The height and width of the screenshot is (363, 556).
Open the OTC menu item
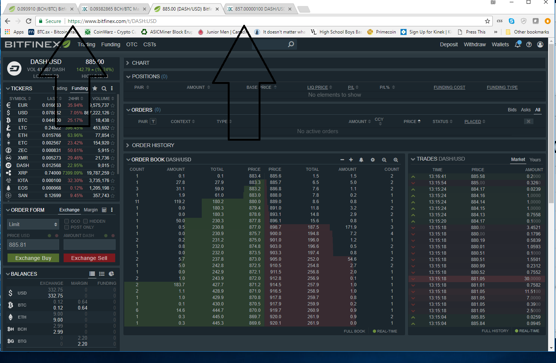(x=132, y=44)
